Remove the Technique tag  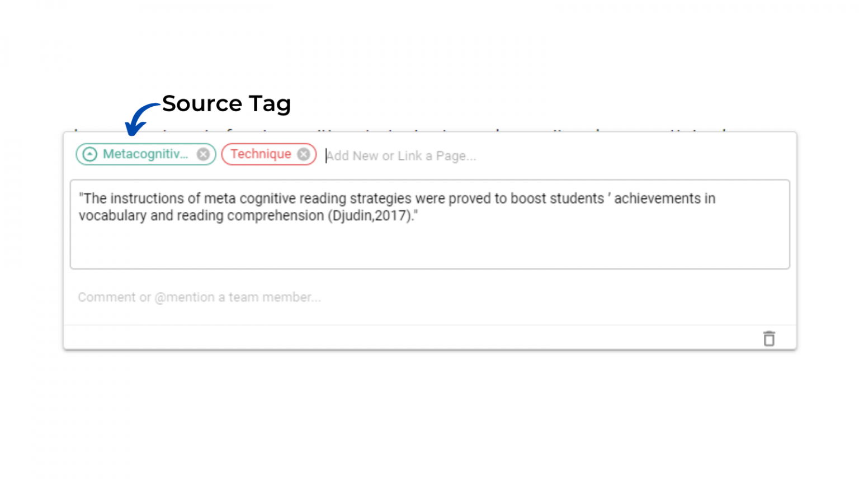click(304, 154)
